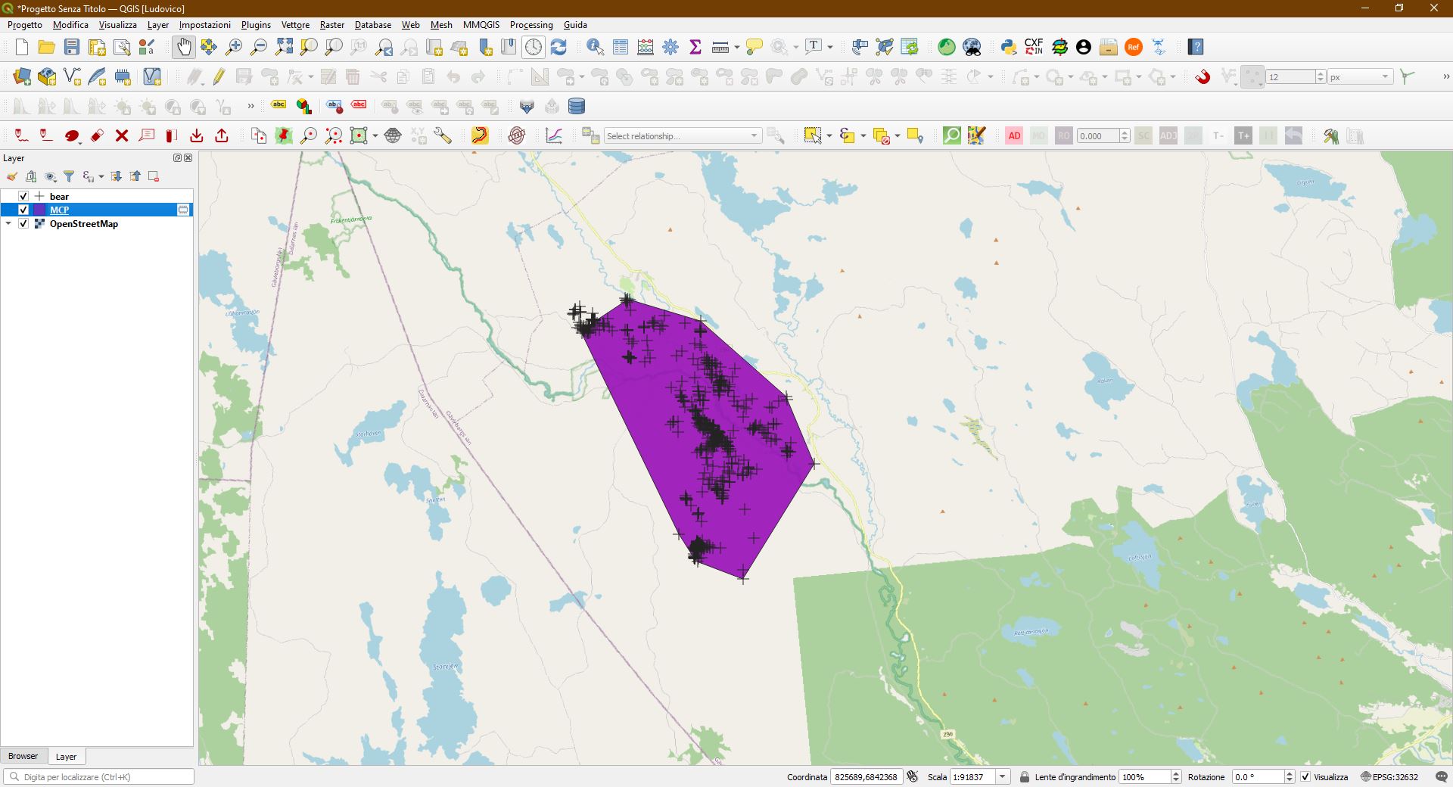
Task: Open the Scala scale dropdown
Action: click(x=1003, y=776)
